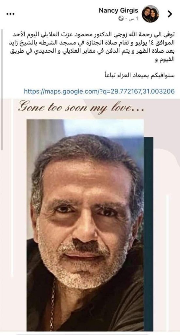Tap the back chevron arrow

[x=170, y=14]
